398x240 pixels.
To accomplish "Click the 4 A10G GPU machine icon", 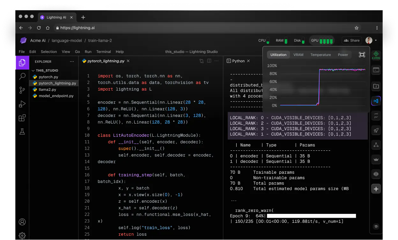I will point(376,55).
